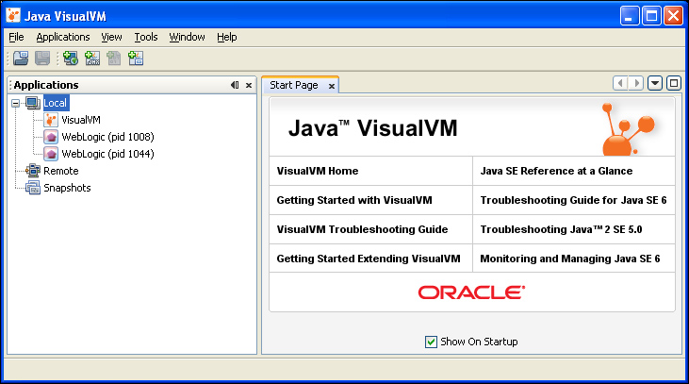Click the WebLogic pid 1008 icon
Screen dimensions: 689x384
tap(51, 137)
